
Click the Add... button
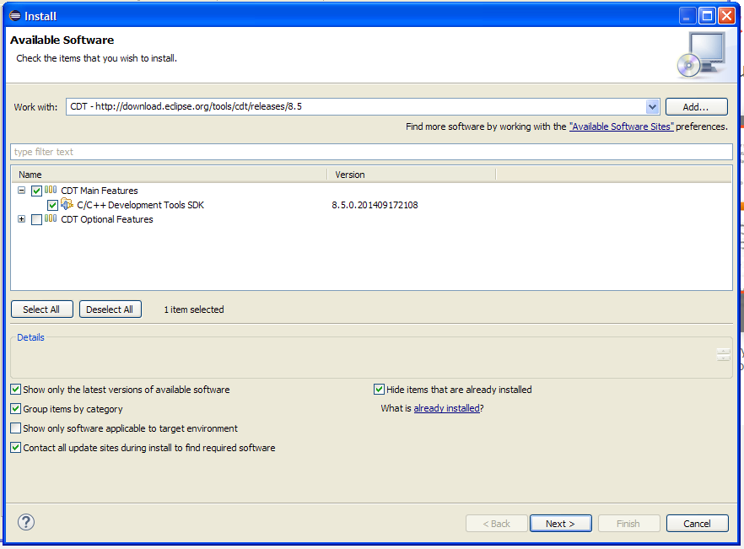696,107
